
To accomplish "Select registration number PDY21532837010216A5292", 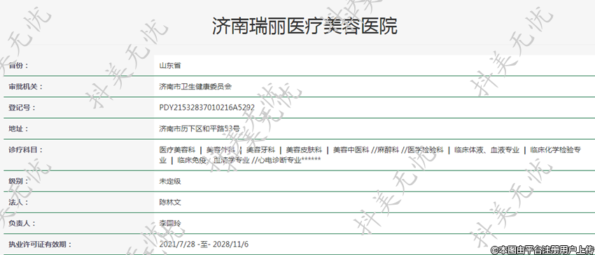I will (206, 108).
